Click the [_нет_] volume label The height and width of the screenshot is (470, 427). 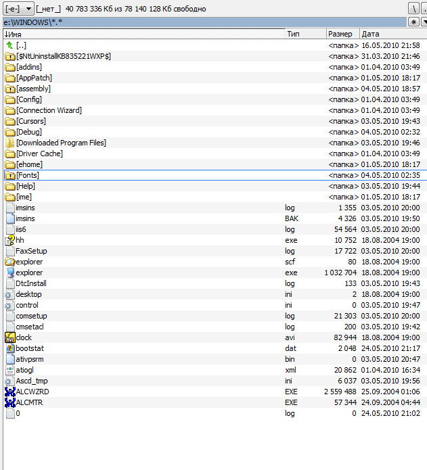[48, 9]
